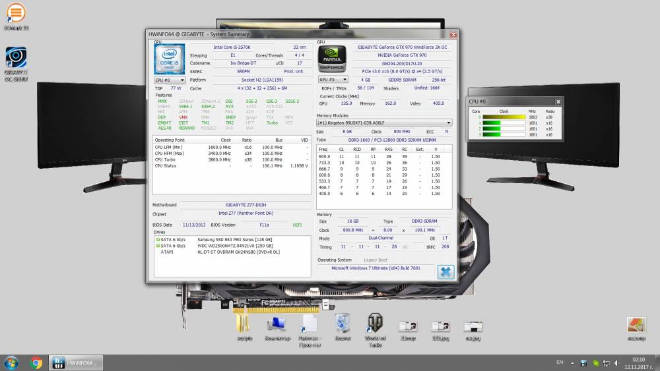Click the GM204-200/D17U-20 GPU chip value
660x371 pixels.
point(402,63)
